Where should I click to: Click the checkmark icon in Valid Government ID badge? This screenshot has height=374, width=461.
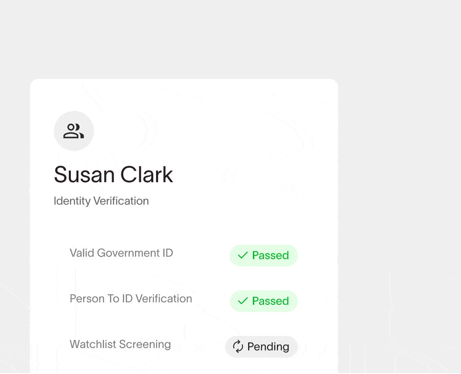(243, 255)
